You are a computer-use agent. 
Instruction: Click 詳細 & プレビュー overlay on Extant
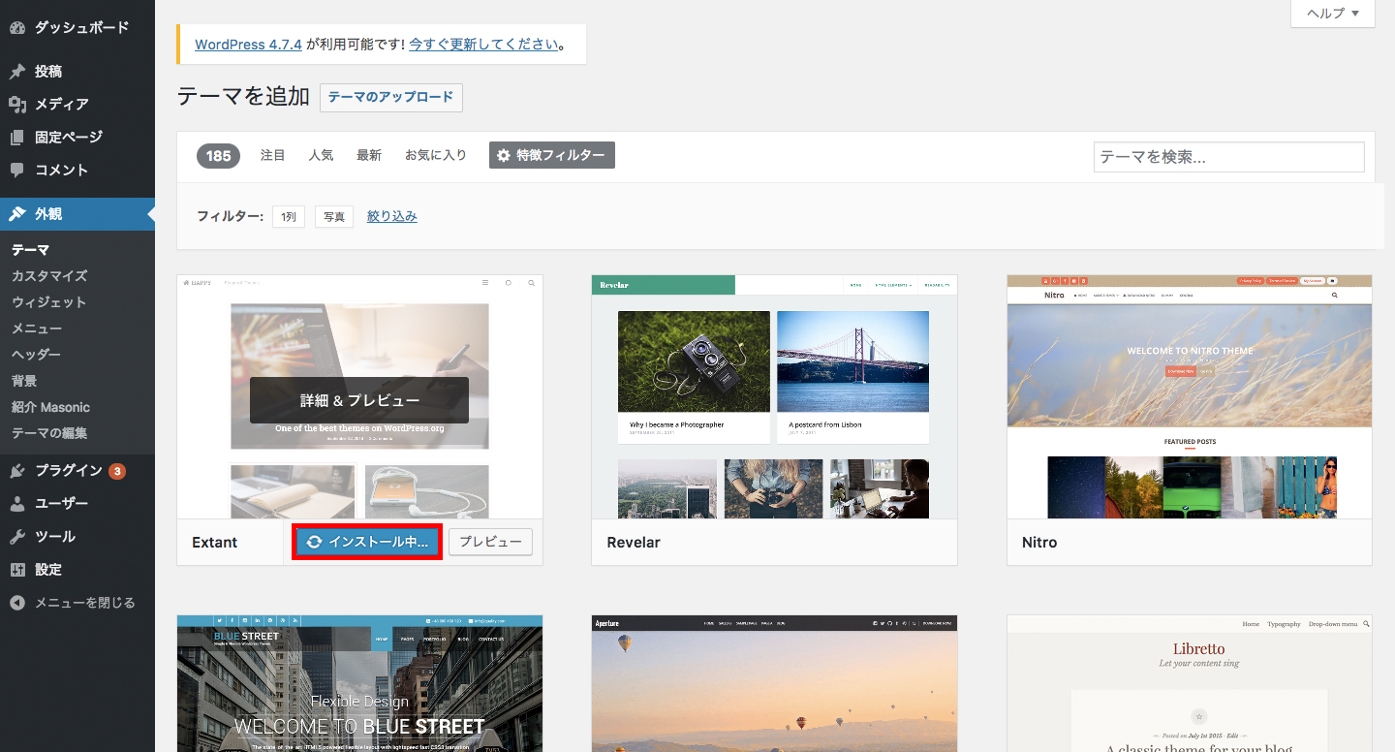tap(359, 400)
